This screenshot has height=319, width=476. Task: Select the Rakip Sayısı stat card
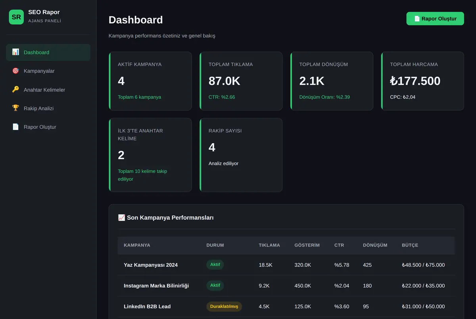click(x=241, y=155)
